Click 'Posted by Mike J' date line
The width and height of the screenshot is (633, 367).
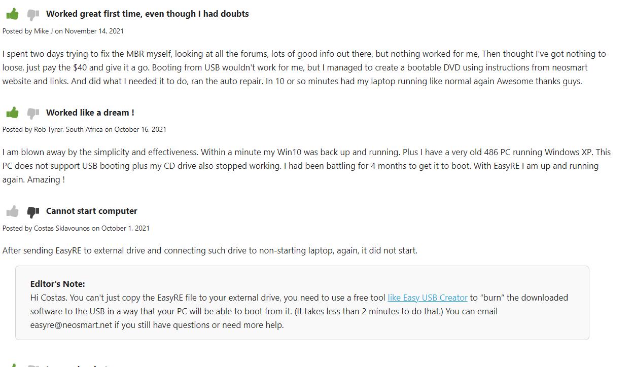[x=63, y=31]
